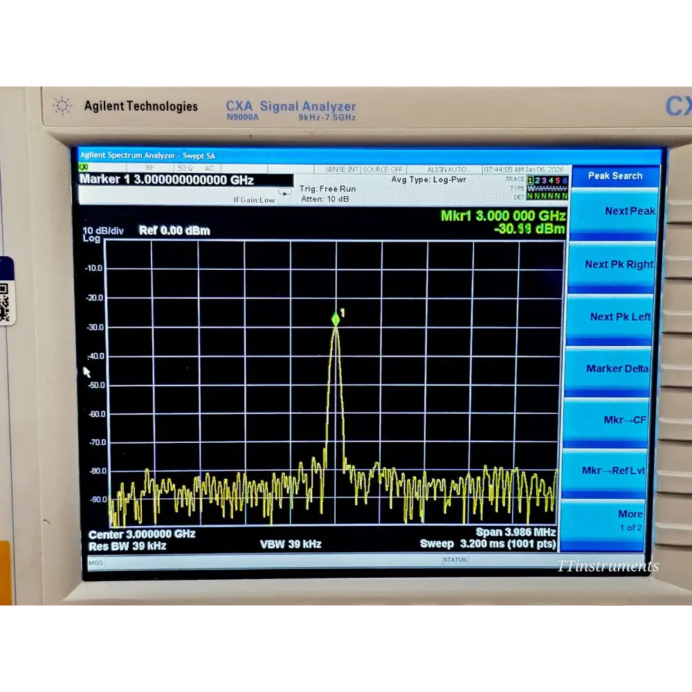Click the 'Sweep 3.200 ms (1001 pts)' annotation
The image size is (692, 692).
pyautogui.click(x=488, y=544)
